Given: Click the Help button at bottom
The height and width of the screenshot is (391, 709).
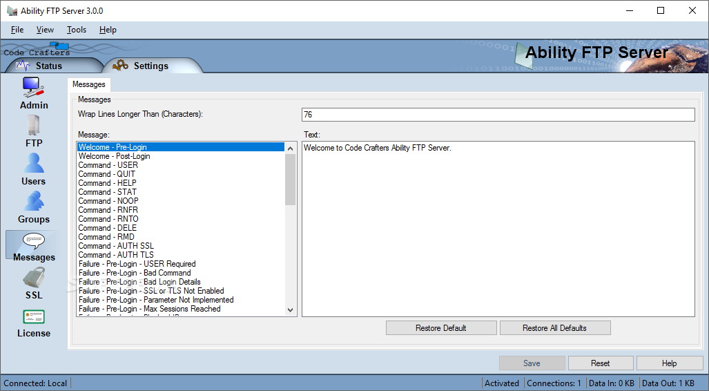Looking at the screenshot, I should 670,363.
